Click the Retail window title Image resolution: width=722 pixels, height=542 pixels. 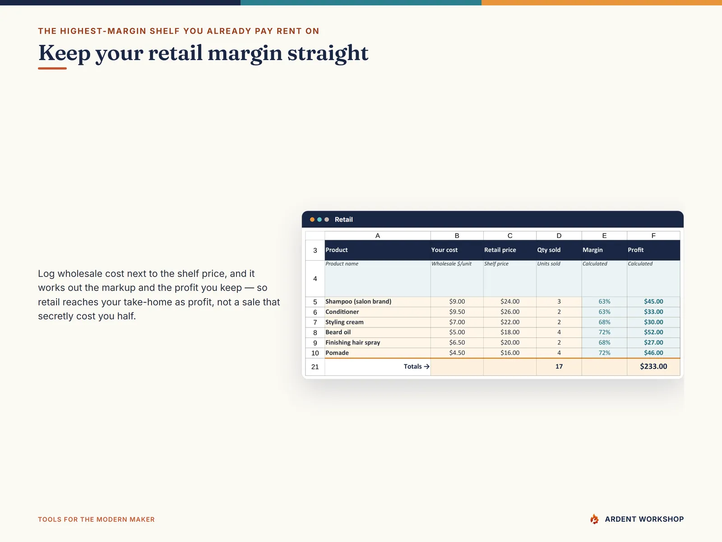[x=344, y=220]
